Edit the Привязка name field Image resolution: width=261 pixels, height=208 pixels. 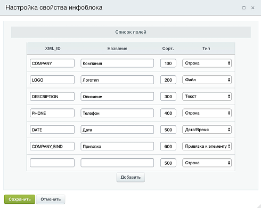[117, 146]
